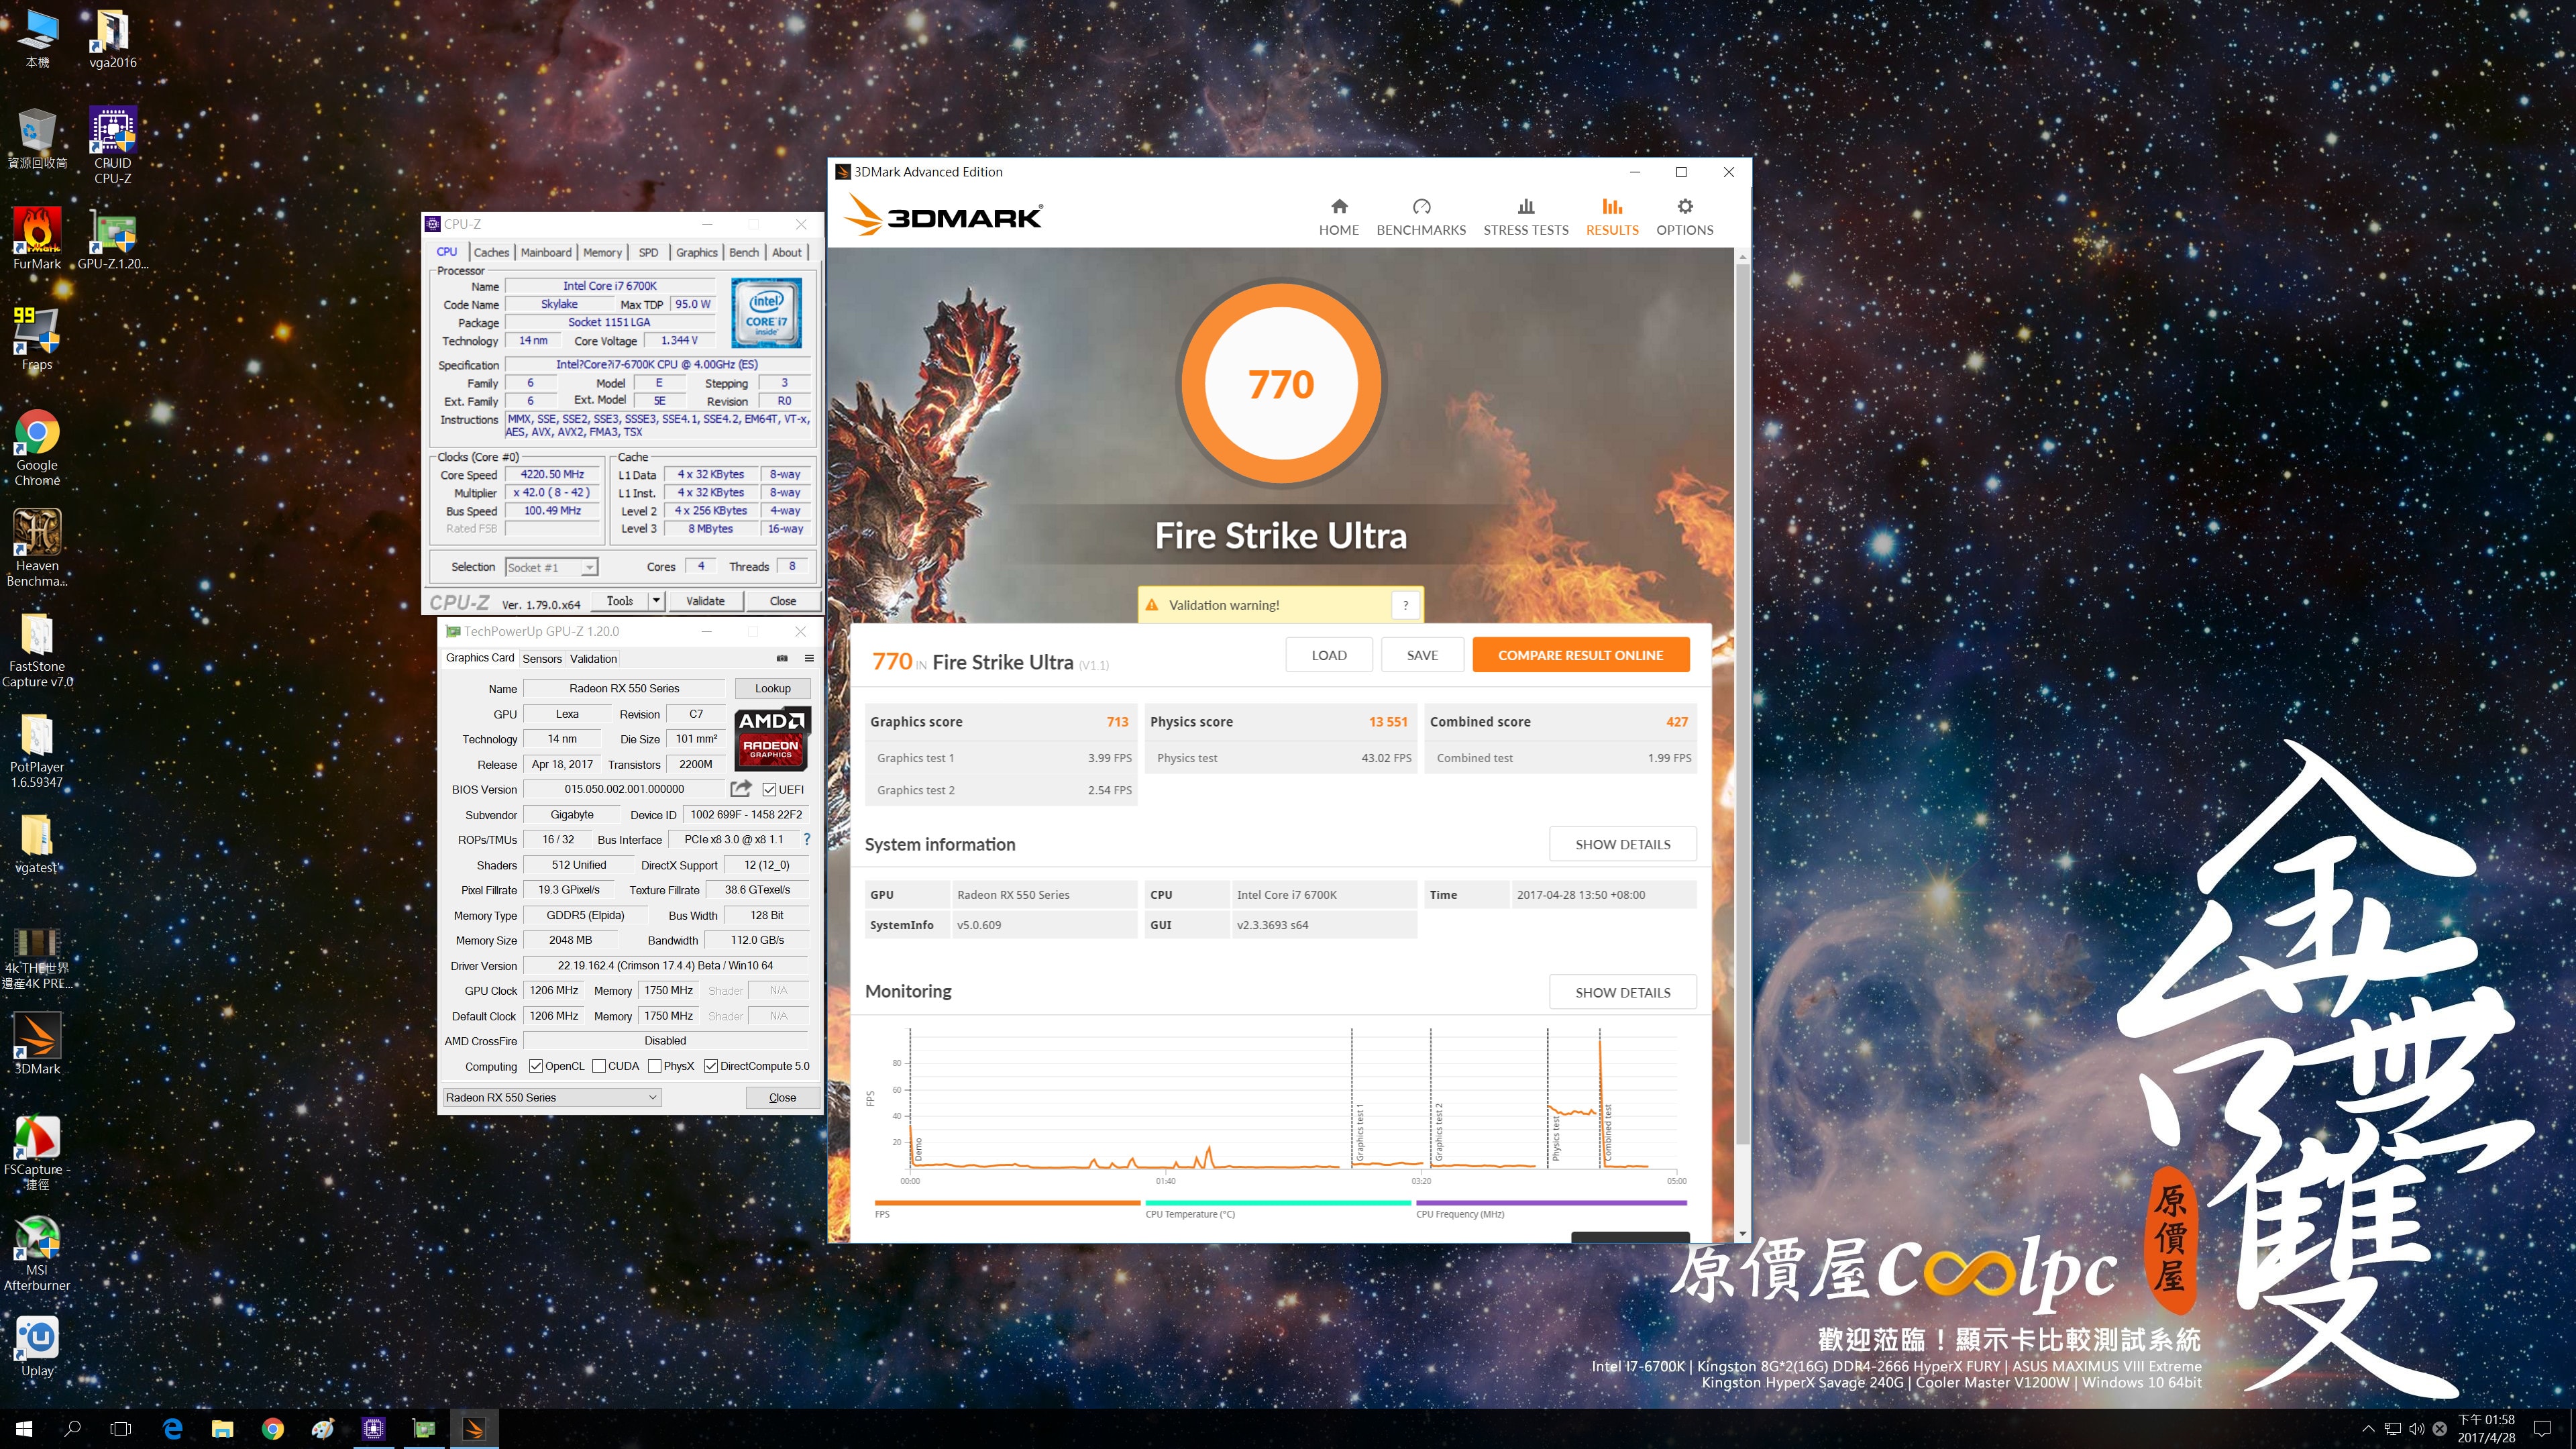Switch to CPU-Z Caches tab
This screenshot has height=1449, width=2576.
pos(491,252)
